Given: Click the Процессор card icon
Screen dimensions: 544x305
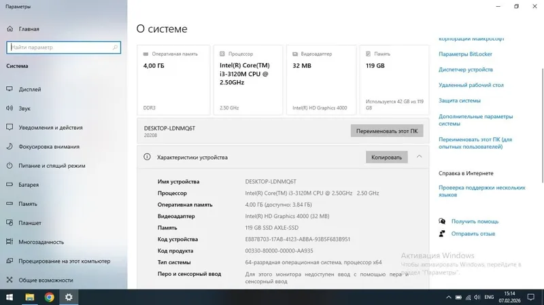Looking at the screenshot, I should tap(222, 54).
